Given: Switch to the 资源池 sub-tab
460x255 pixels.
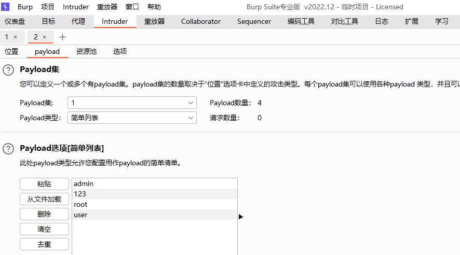Looking at the screenshot, I should (86, 51).
